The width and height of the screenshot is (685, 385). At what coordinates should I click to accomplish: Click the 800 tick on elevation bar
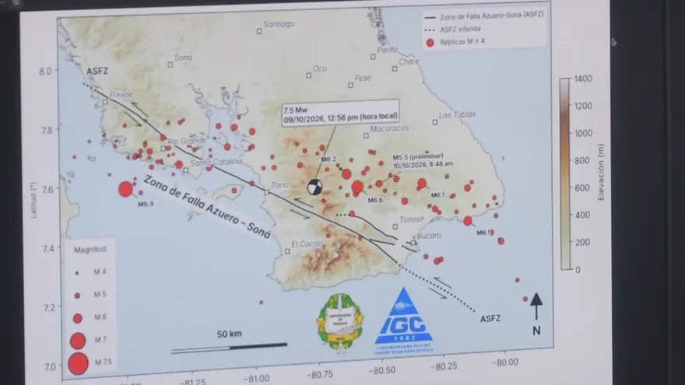coord(582,161)
